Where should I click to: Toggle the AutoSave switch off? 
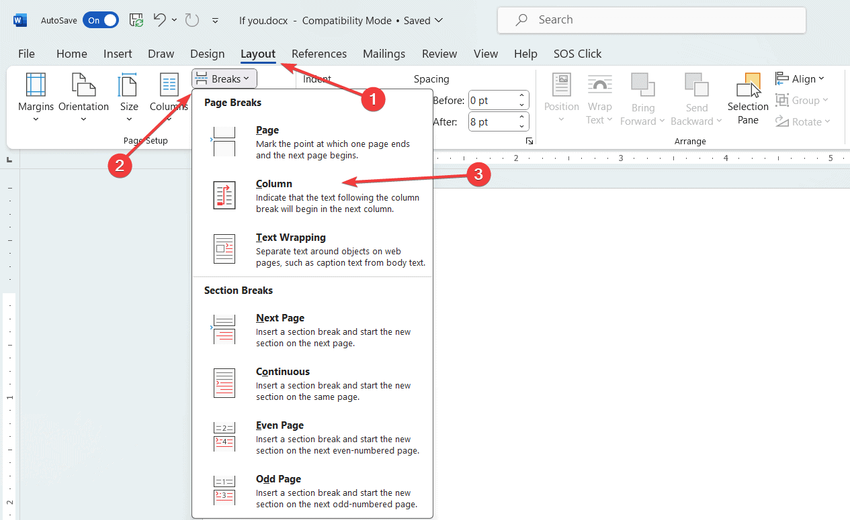point(100,20)
